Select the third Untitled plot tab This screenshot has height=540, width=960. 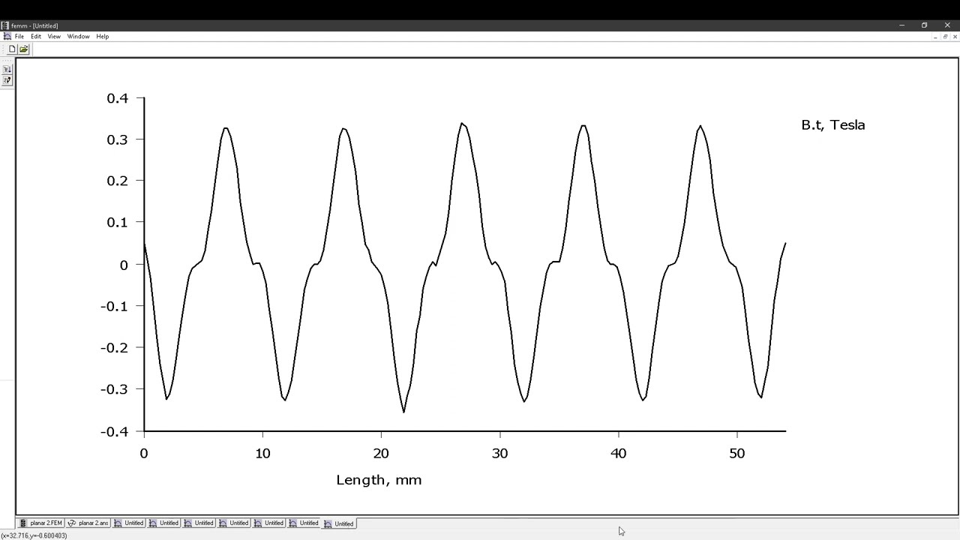[x=199, y=523]
